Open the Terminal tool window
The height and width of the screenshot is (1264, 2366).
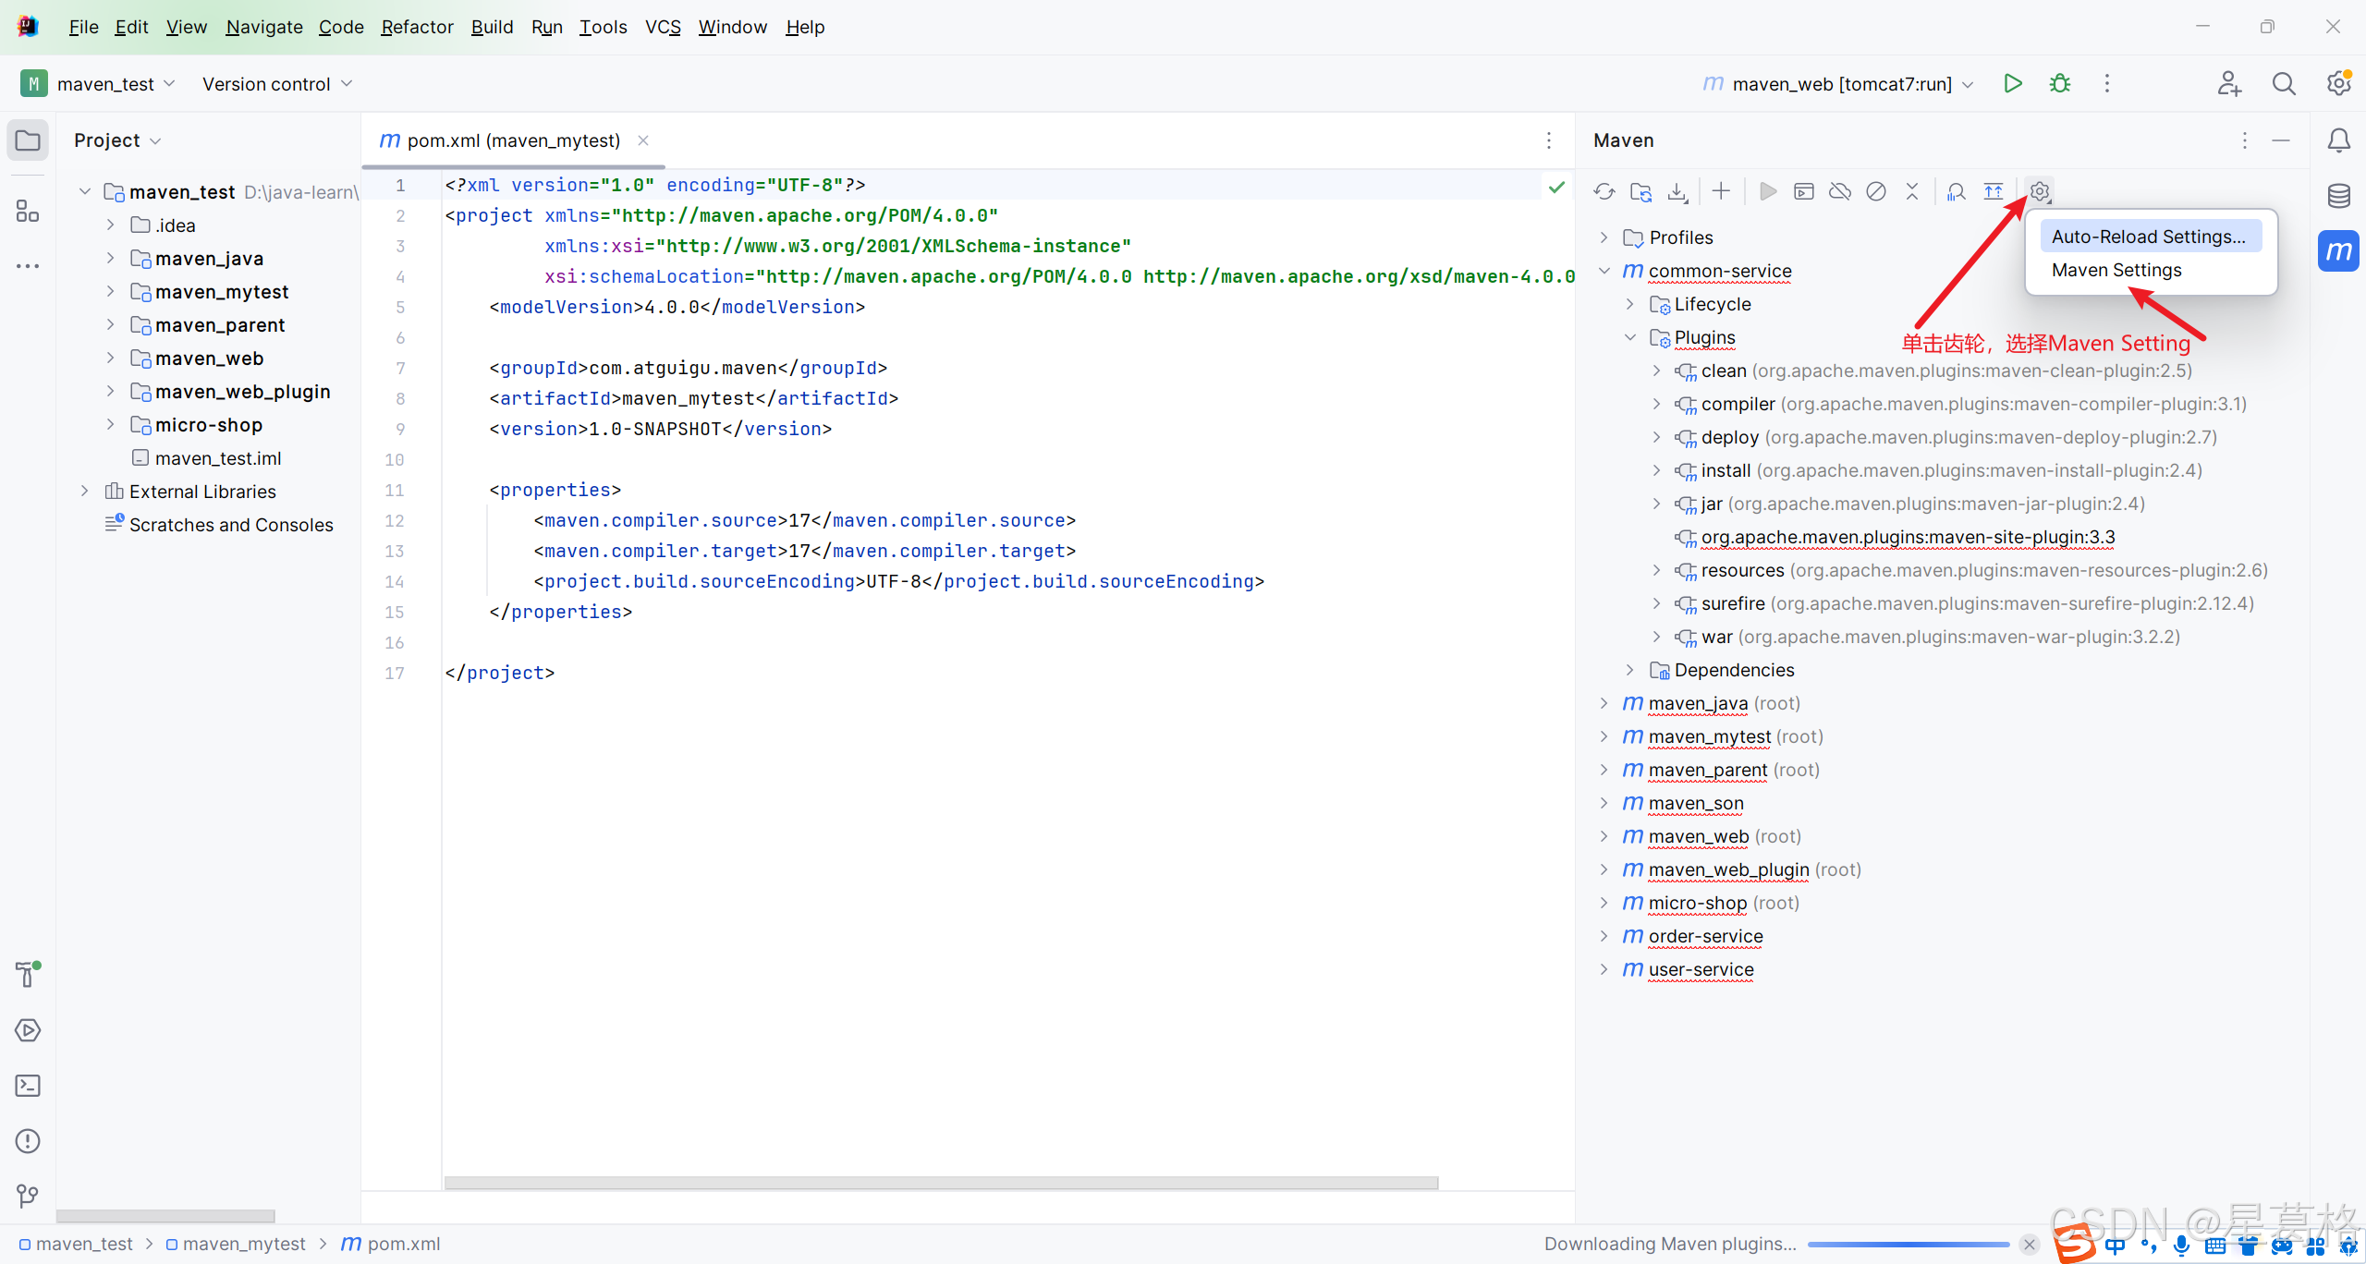[x=28, y=1086]
